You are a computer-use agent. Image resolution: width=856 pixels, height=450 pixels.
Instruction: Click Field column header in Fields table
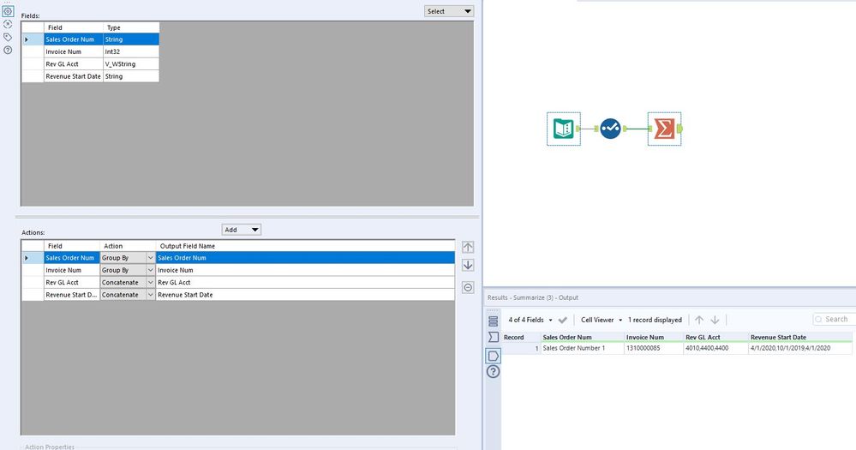73,27
